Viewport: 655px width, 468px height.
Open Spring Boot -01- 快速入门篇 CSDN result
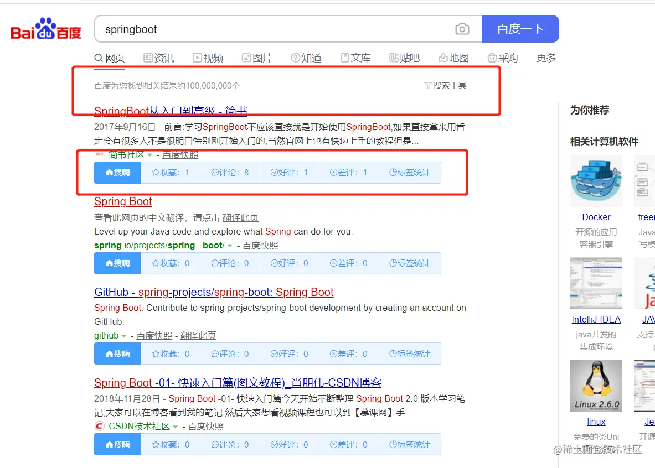pyautogui.click(x=238, y=383)
